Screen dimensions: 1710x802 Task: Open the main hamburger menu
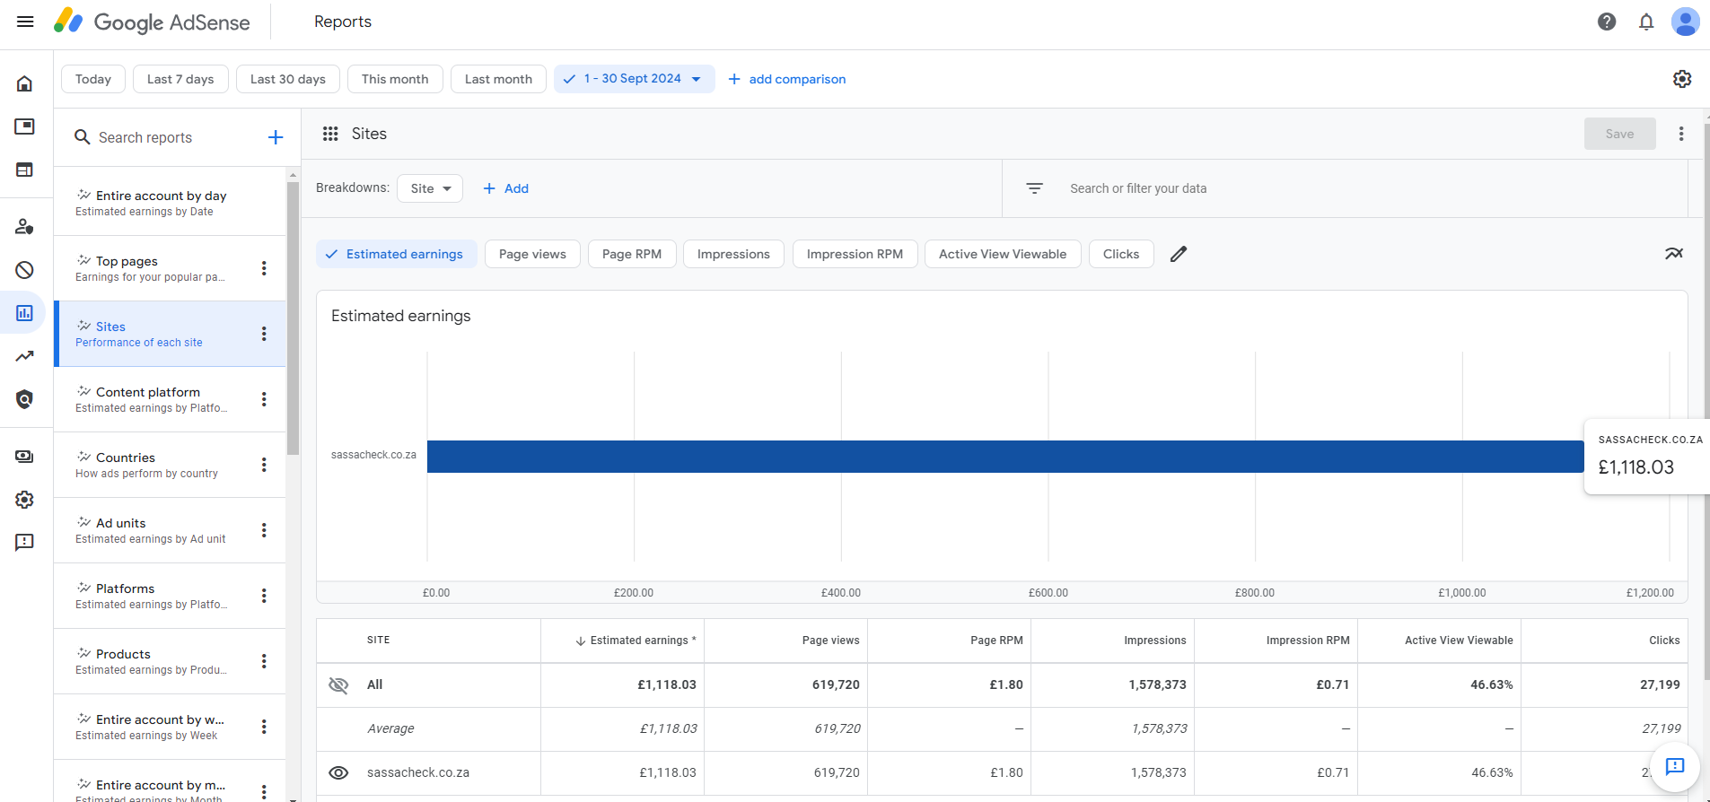pos(25,22)
